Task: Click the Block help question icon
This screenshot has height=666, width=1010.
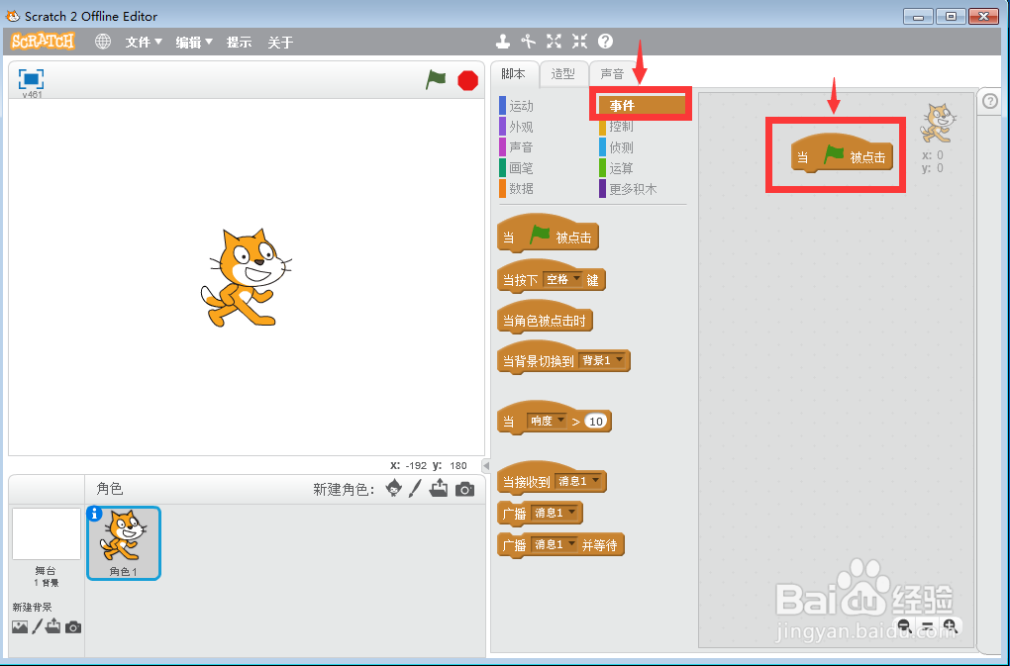Action: point(605,42)
